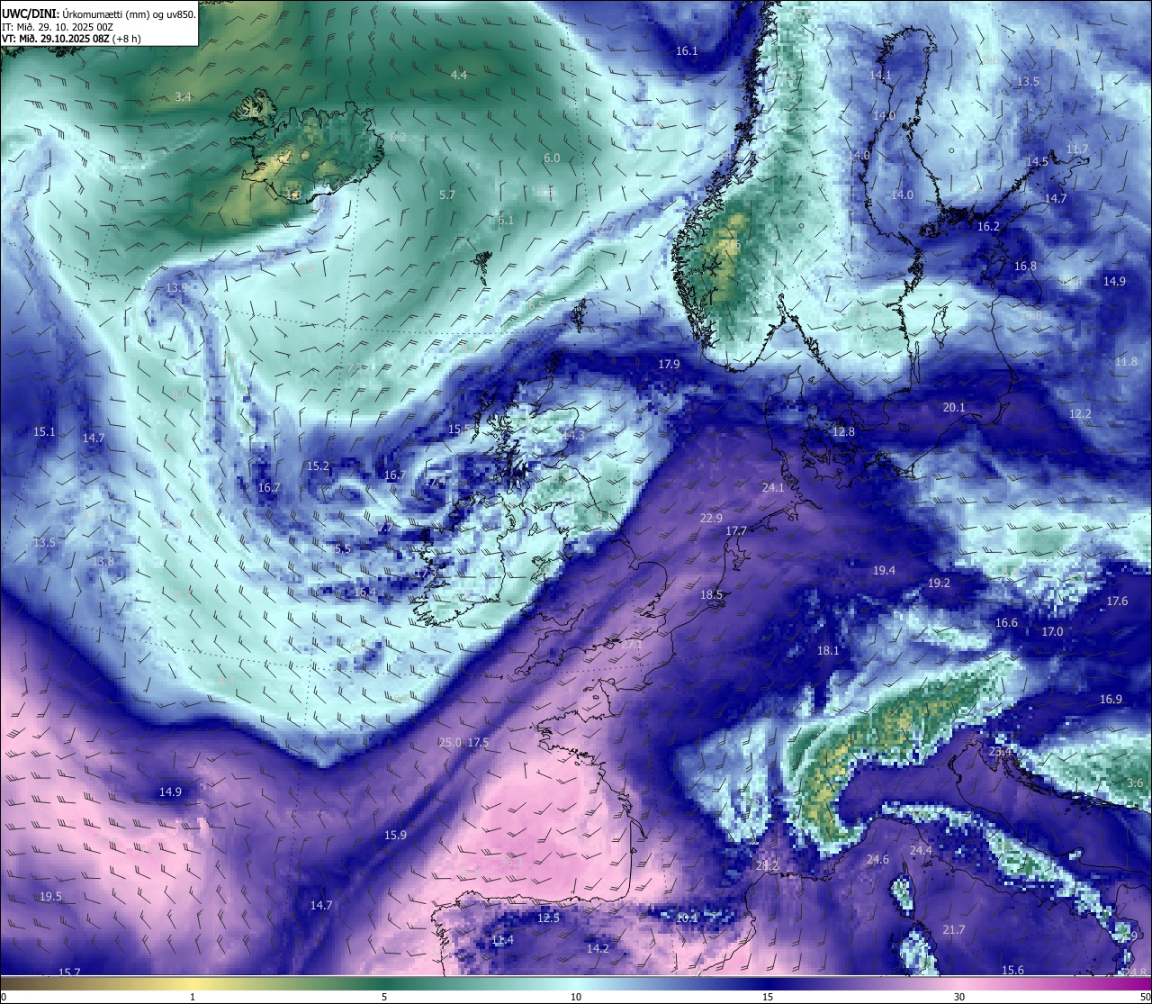Click the 14.2 value over eastern Spain

pyautogui.click(x=598, y=948)
